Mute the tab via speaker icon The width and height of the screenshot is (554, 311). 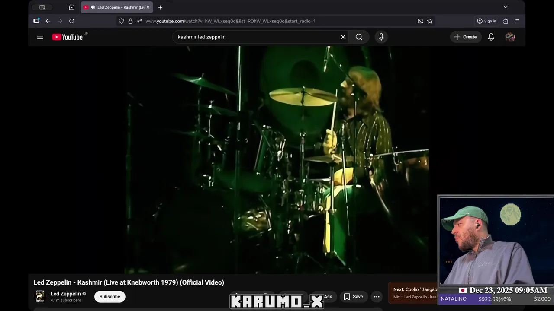click(93, 7)
